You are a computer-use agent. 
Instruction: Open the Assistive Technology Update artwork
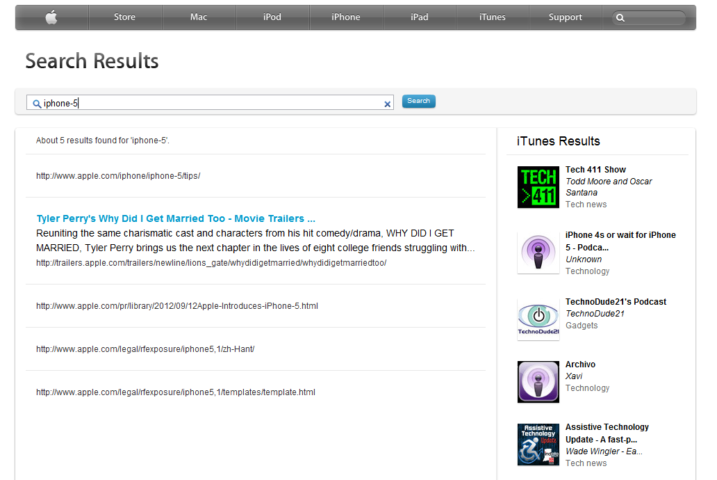pyautogui.click(x=538, y=445)
